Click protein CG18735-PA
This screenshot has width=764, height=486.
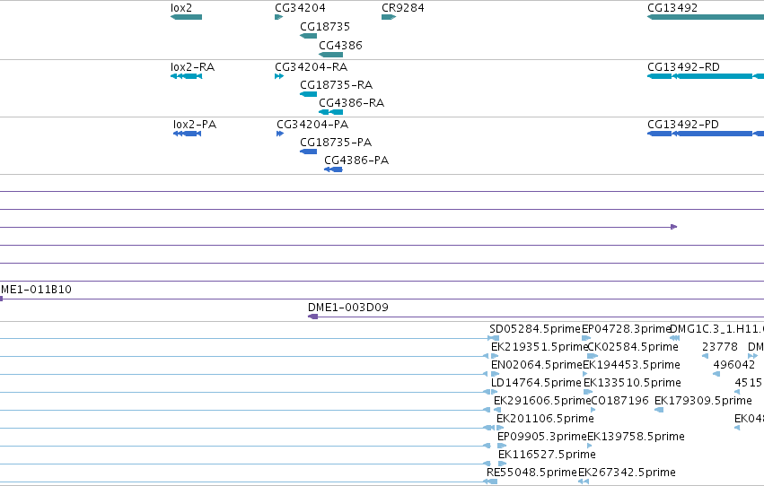click(x=309, y=152)
